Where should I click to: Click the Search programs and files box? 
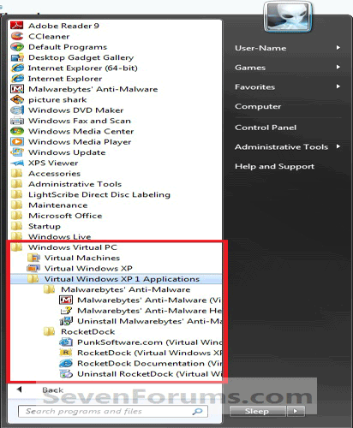pyautogui.click(x=113, y=411)
